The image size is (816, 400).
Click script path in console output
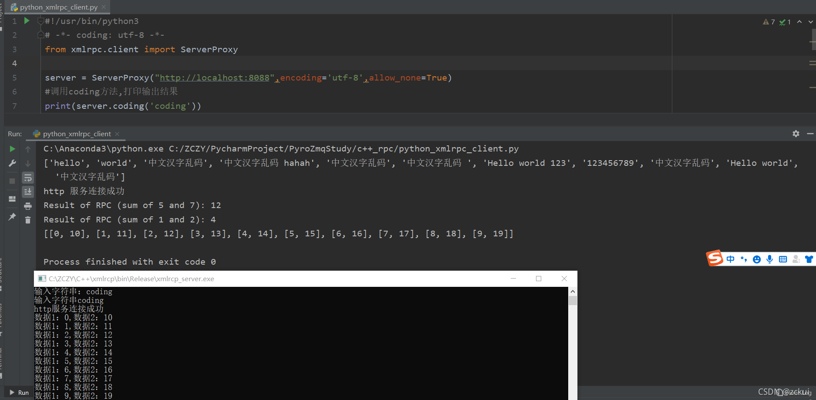(344, 149)
